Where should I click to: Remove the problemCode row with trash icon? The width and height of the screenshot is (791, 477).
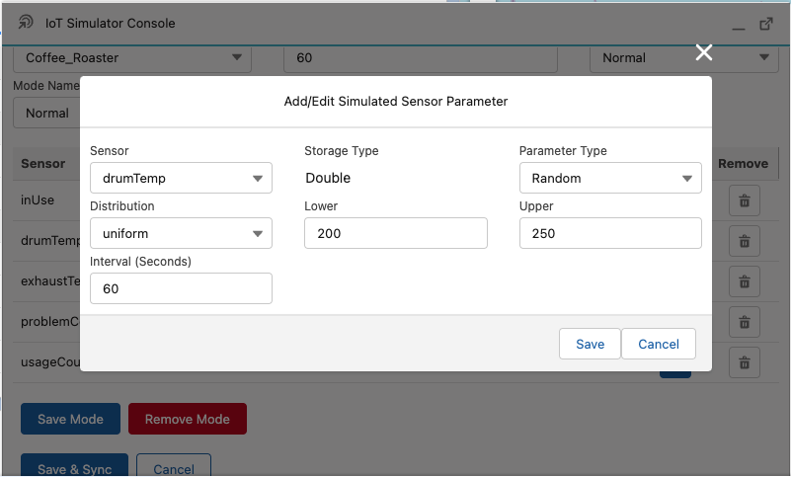point(744,322)
